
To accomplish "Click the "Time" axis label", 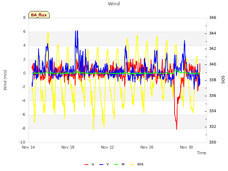I will coord(202,153).
